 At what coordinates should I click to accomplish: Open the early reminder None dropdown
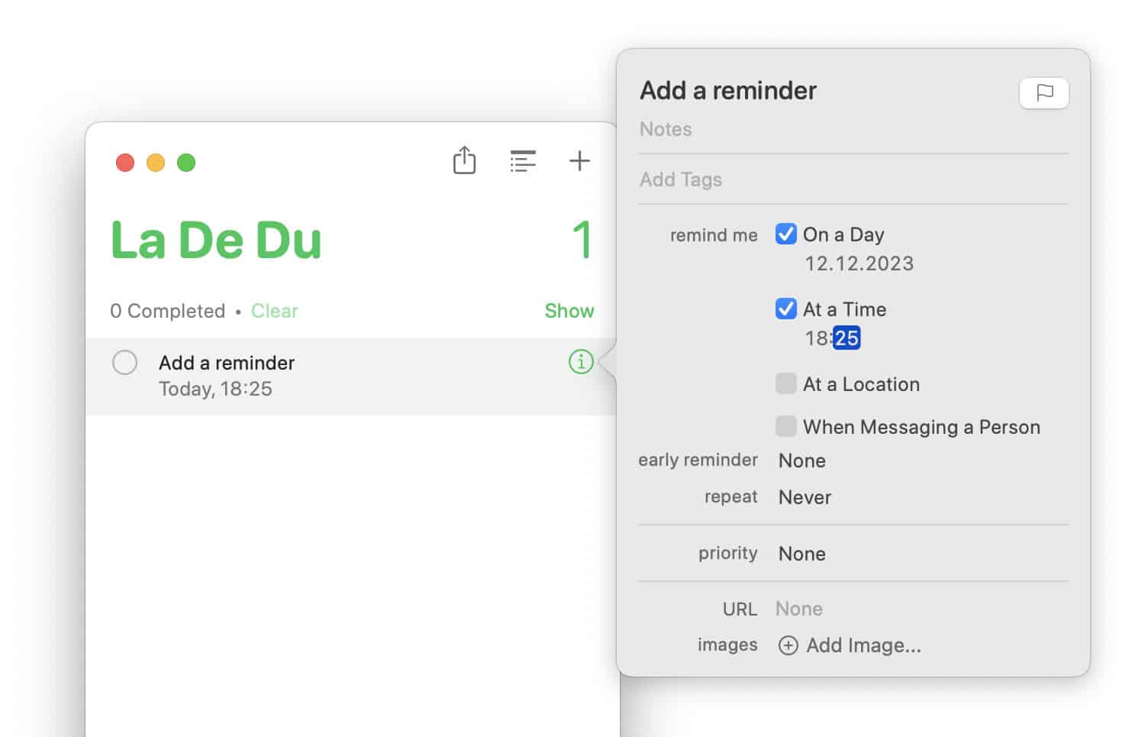(801, 461)
